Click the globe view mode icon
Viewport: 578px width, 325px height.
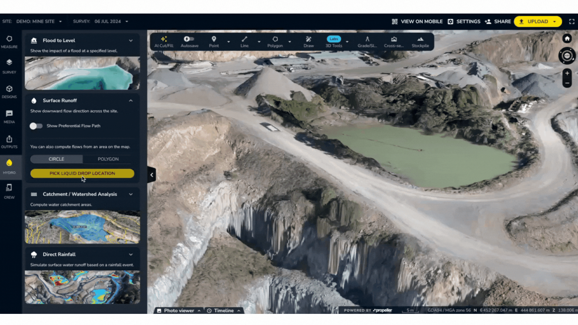point(567,56)
